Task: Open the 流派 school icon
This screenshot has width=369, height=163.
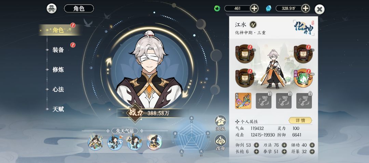Action: pyautogui.click(x=220, y=123)
